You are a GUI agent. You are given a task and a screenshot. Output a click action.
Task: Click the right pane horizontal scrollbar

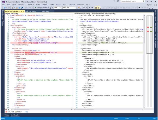108,109
